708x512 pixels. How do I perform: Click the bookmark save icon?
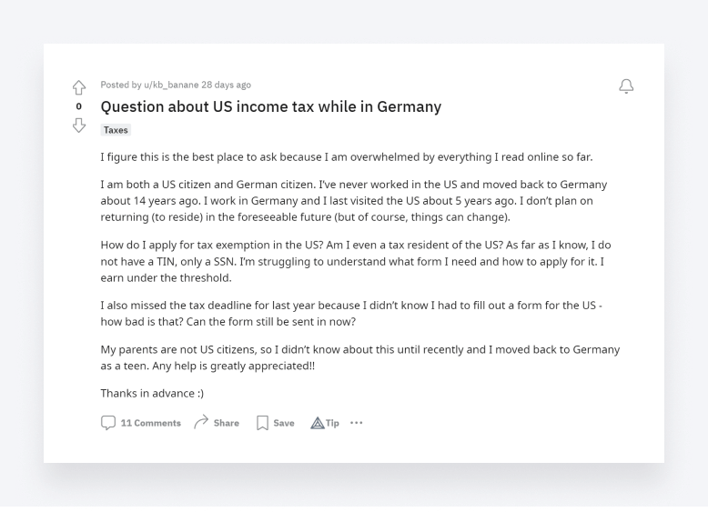(262, 423)
